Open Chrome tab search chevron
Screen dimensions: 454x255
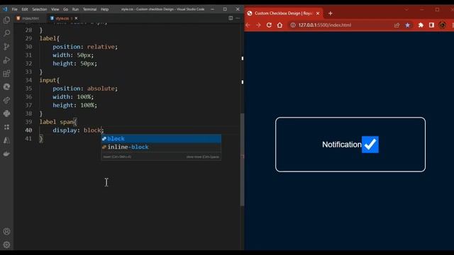coord(406,9)
